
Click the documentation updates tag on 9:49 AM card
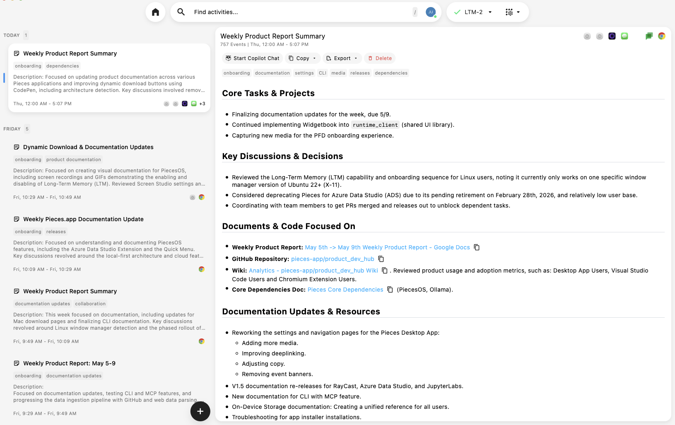43,304
